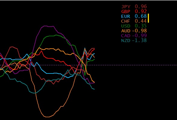Click the USD currency label
The image size is (177, 120).
(126, 26)
